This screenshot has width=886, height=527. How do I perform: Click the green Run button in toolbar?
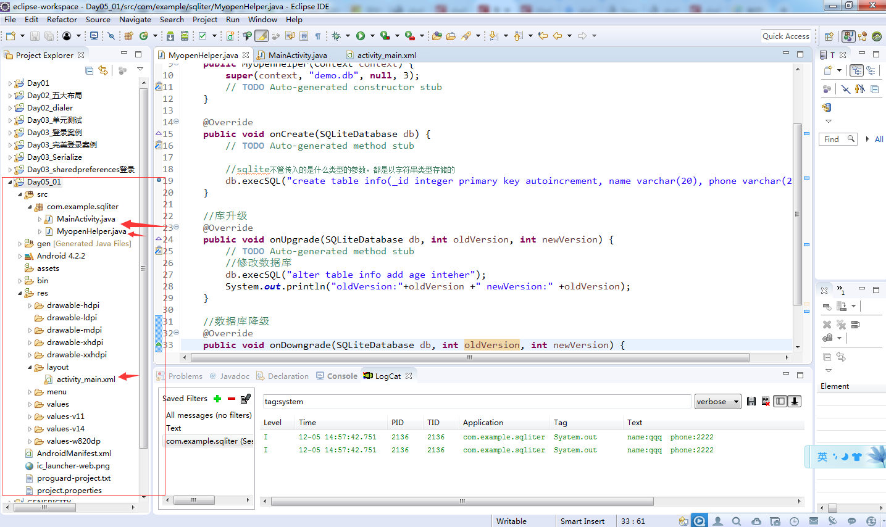pyautogui.click(x=361, y=36)
